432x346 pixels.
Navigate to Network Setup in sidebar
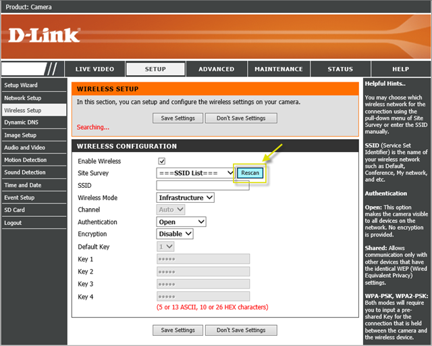(x=22, y=98)
